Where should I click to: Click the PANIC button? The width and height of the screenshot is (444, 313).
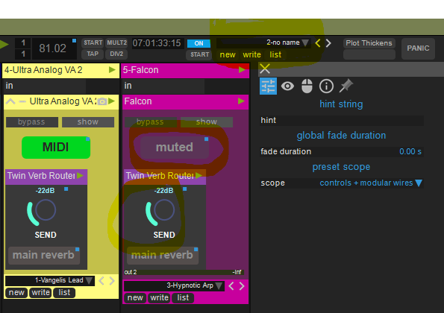418,48
